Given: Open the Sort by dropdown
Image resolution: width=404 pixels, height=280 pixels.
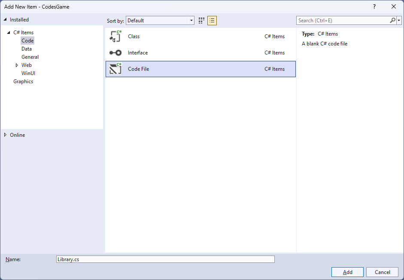Looking at the screenshot, I should (160, 21).
